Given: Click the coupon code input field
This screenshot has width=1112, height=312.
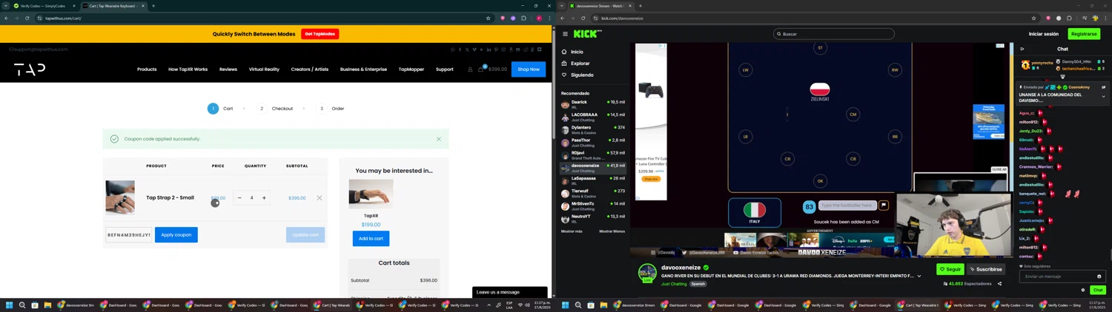Looking at the screenshot, I should (129, 235).
